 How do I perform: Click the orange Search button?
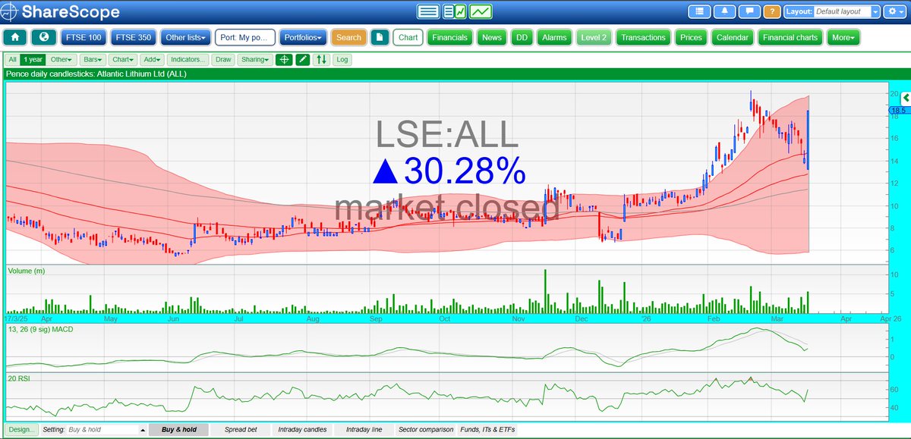coord(348,37)
